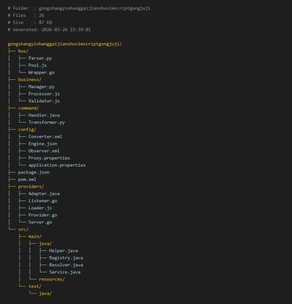
Task: Open Handler.java file
Action: (44, 115)
